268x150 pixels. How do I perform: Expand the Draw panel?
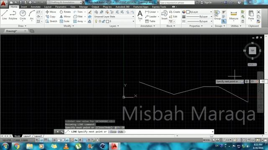[22, 26]
